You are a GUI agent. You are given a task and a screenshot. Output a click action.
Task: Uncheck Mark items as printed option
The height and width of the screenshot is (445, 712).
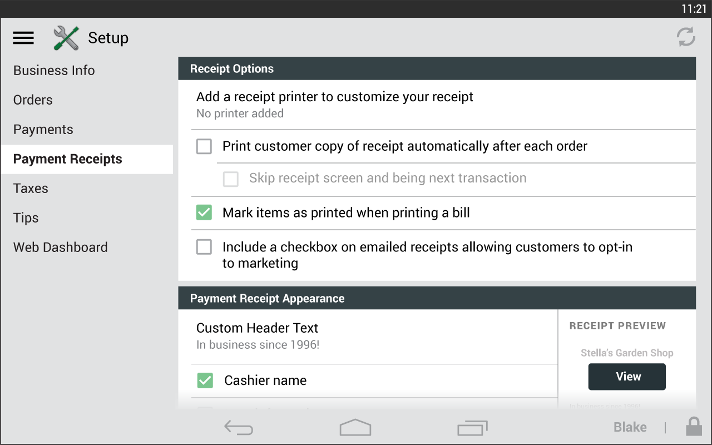[204, 212]
